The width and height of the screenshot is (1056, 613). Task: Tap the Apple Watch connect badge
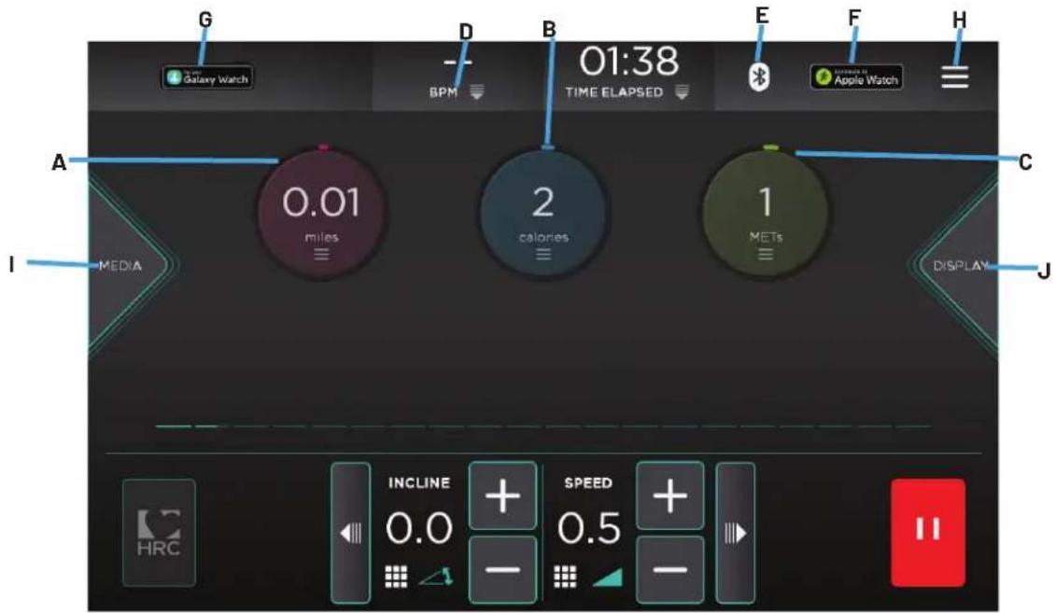tap(856, 77)
